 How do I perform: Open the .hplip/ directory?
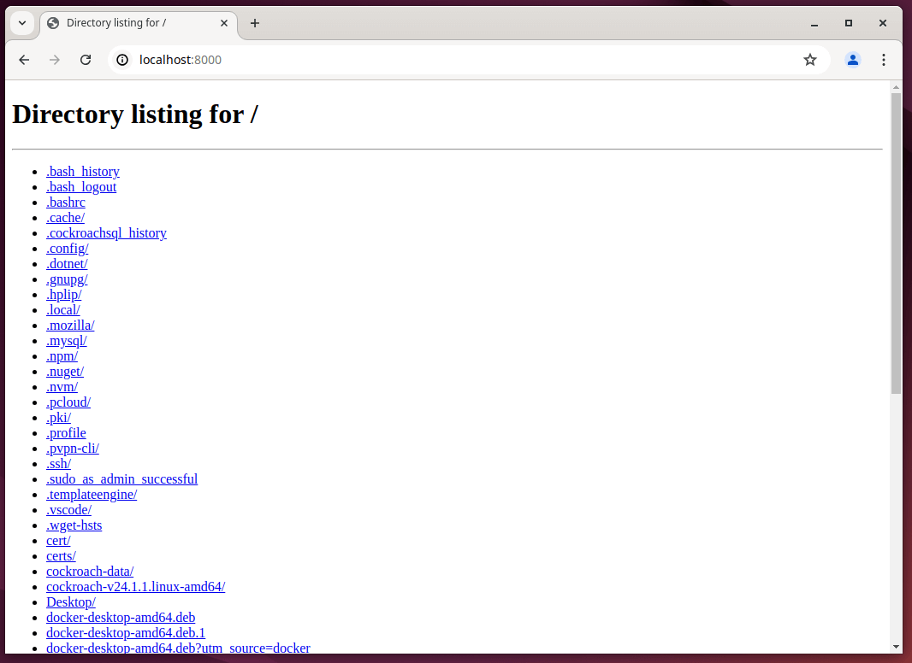pos(64,295)
